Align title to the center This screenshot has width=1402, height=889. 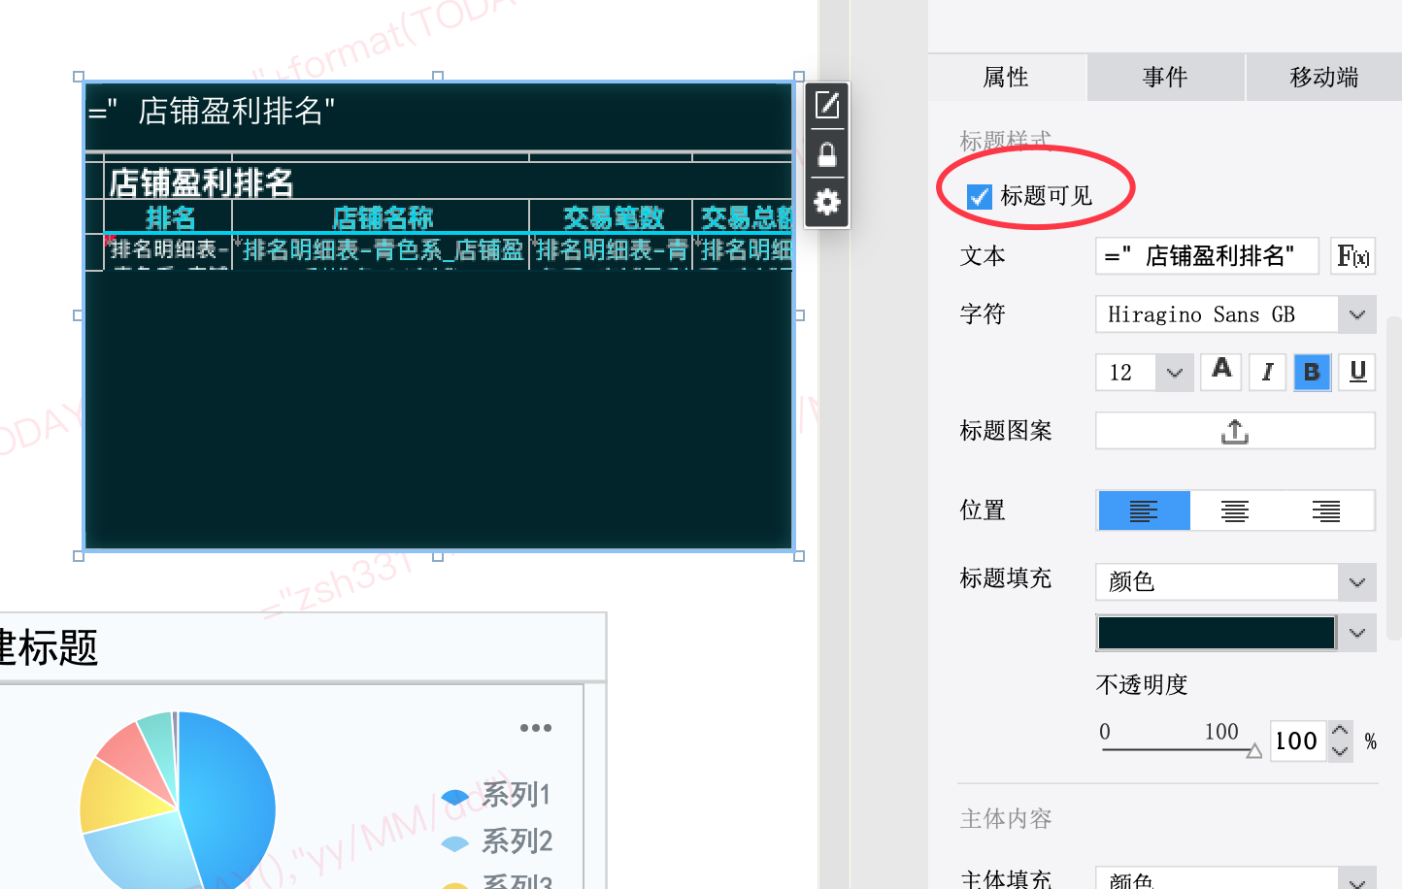(1235, 510)
